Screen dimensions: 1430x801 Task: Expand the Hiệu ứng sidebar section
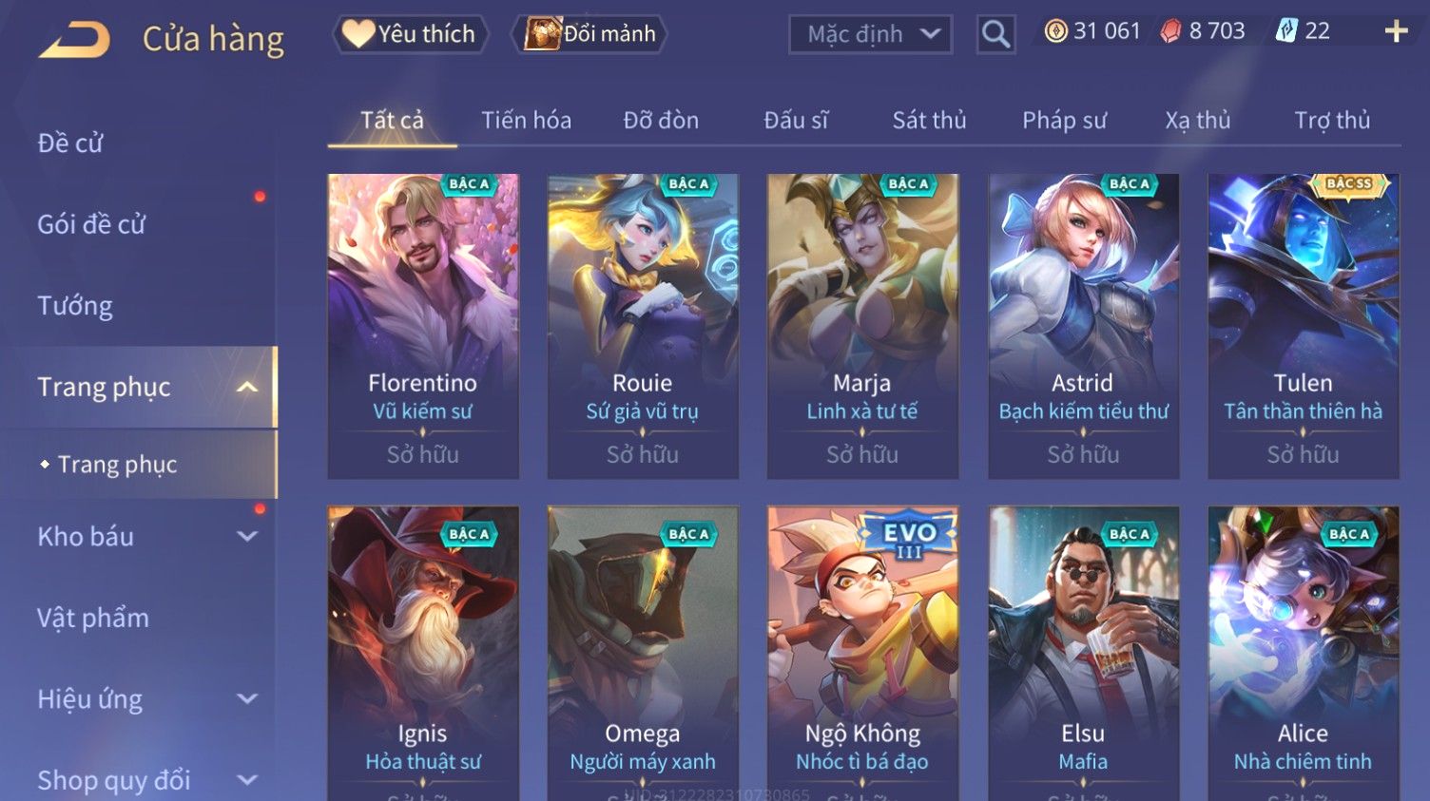pyautogui.click(x=247, y=699)
